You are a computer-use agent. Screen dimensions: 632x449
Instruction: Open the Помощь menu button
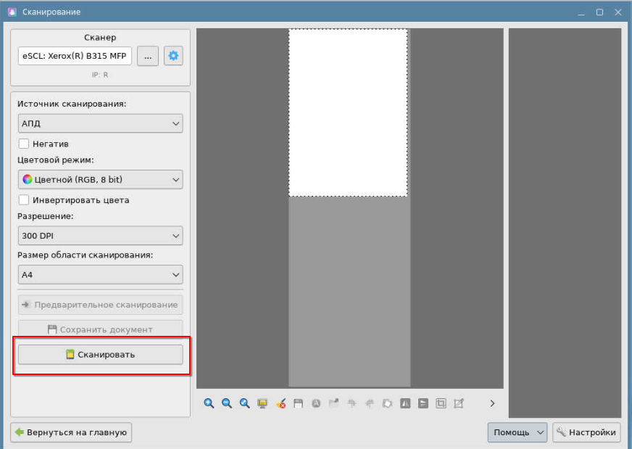coord(517,432)
